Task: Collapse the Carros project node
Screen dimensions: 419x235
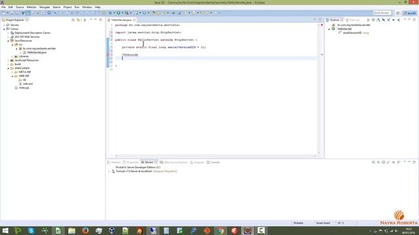Action: (x=4, y=29)
